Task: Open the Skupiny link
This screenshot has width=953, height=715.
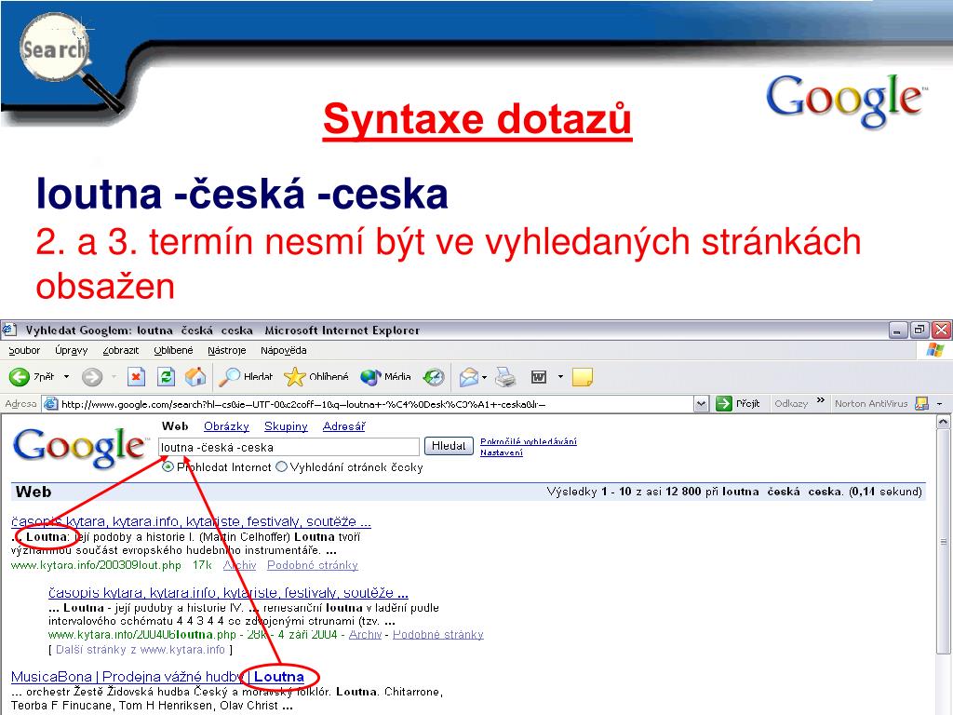Action: (286, 426)
